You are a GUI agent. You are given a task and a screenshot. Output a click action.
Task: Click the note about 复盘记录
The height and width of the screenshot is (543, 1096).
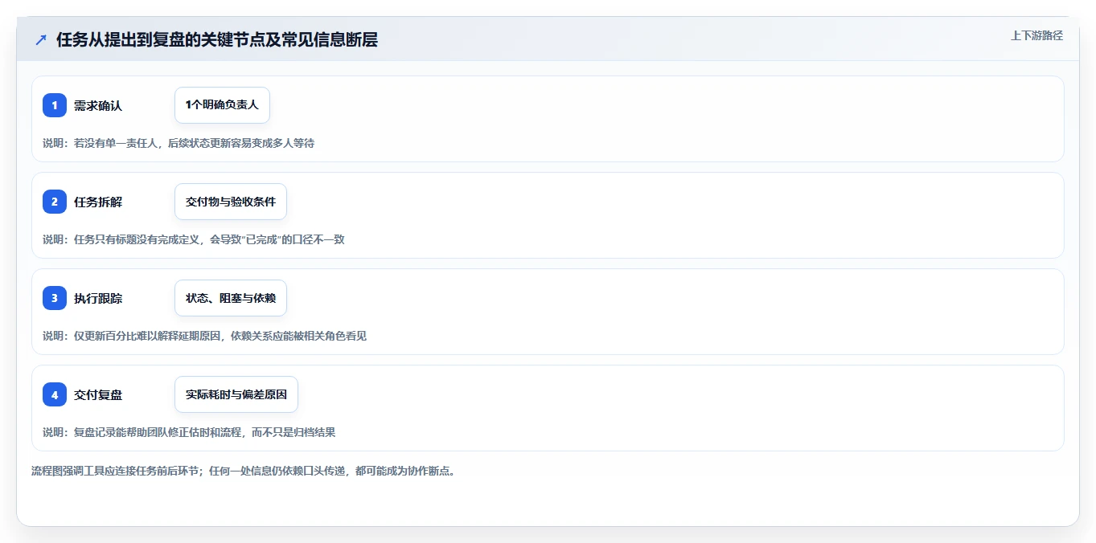(x=189, y=432)
